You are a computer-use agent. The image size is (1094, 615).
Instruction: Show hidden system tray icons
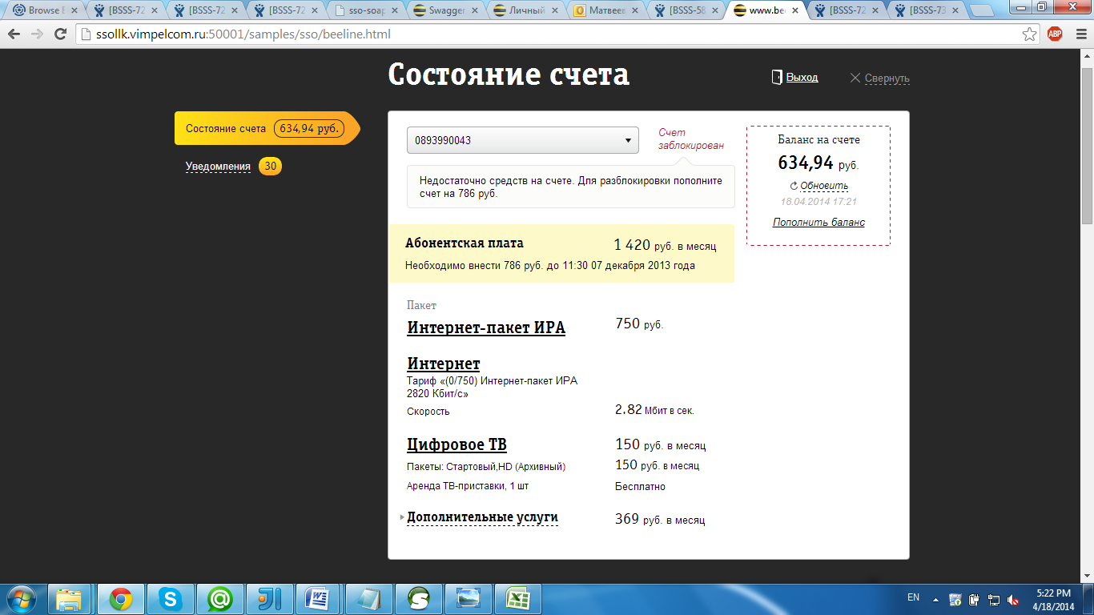[935, 599]
